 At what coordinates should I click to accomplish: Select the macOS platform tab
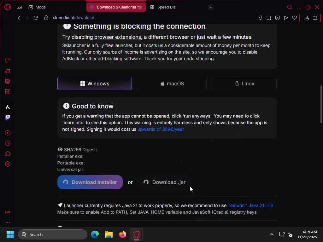click(172, 84)
